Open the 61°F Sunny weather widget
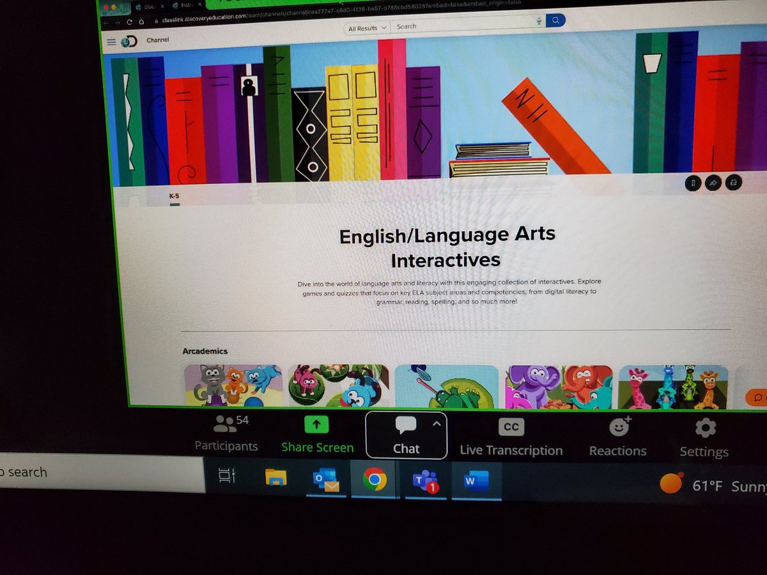The height and width of the screenshot is (575, 767). pos(713,485)
